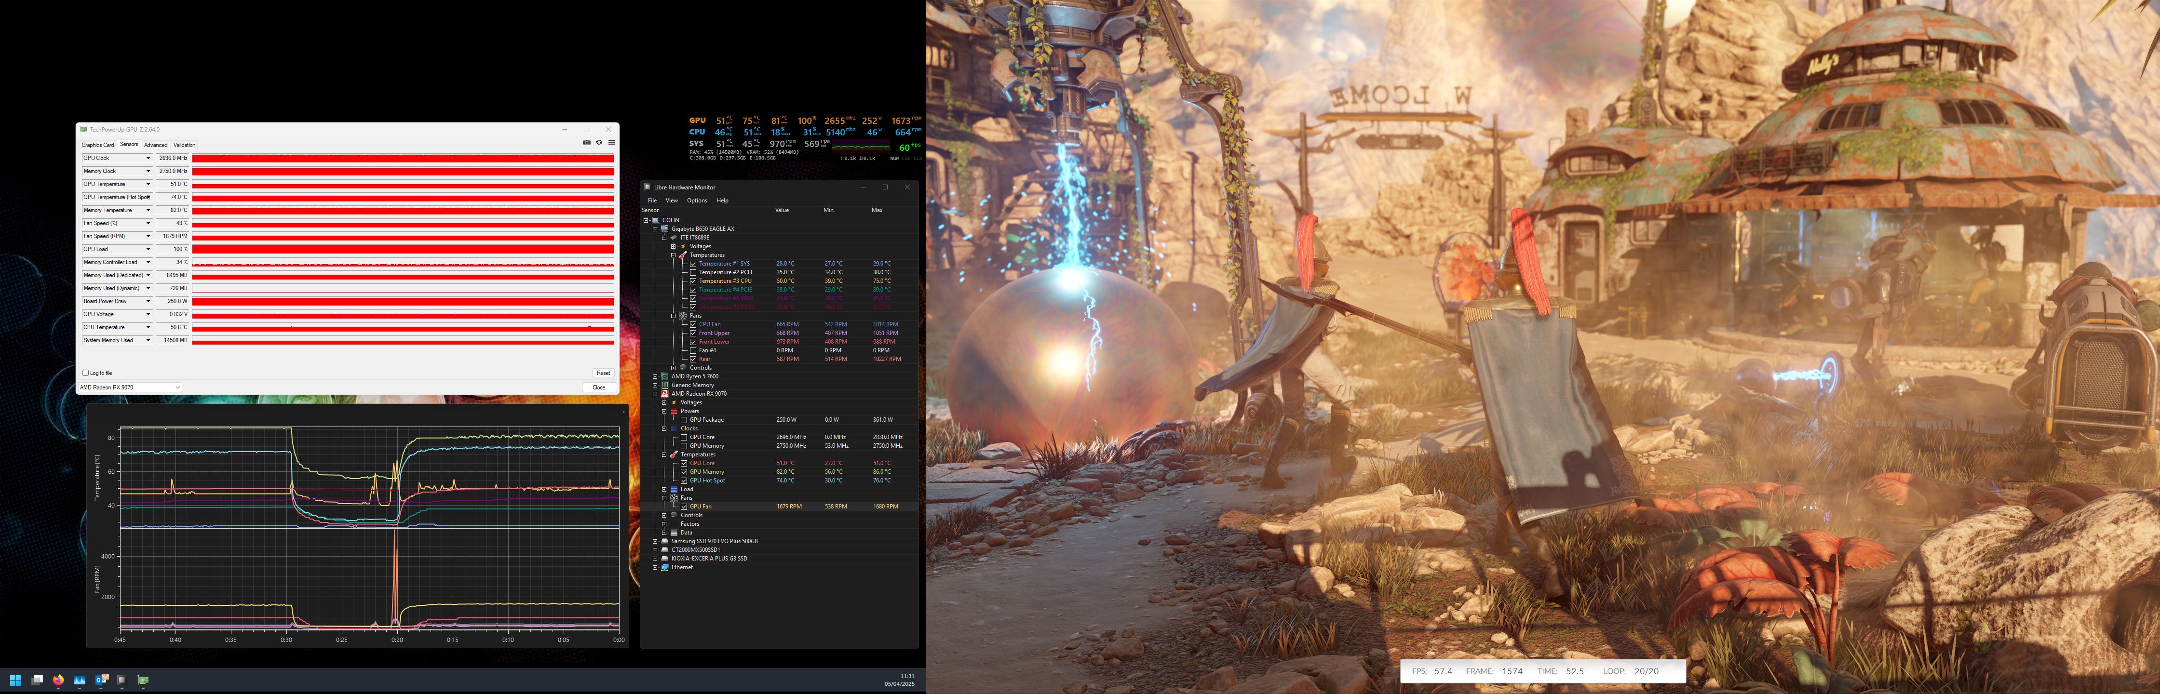The image size is (2160, 694).
Task: Open Outlook from the taskbar
Action: click(x=101, y=680)
